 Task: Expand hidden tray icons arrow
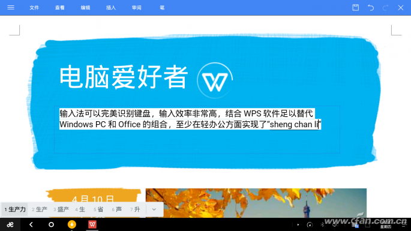coord(298,225)
